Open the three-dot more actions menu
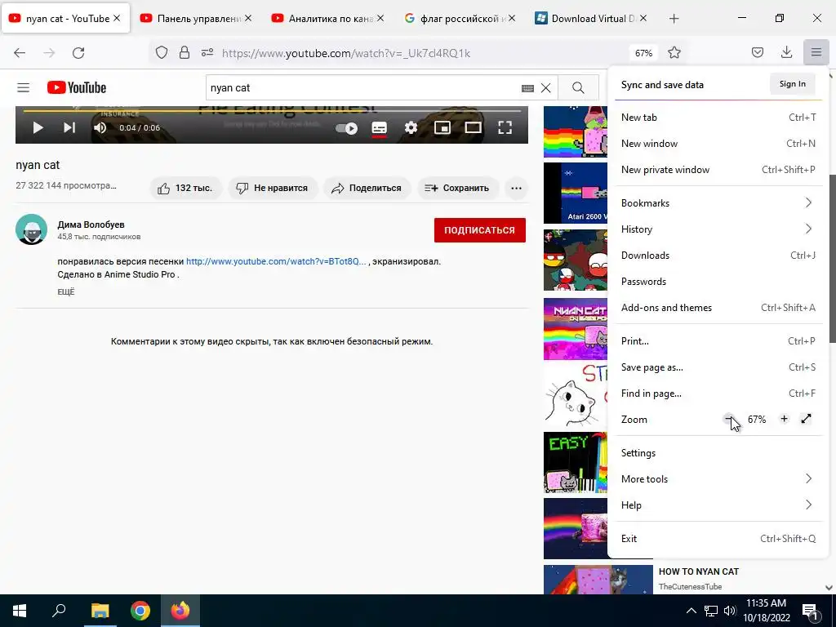 coord(516,189)
